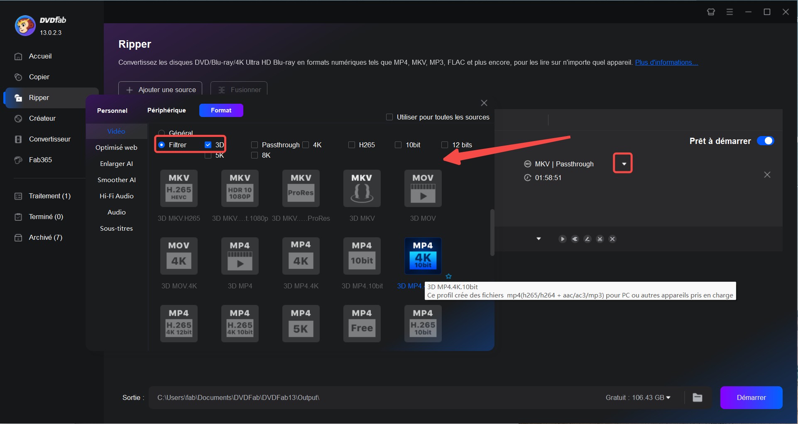Select the 3D MKV.H265 format icon
The image size is (798, 424).
click(x=179, y=189)
